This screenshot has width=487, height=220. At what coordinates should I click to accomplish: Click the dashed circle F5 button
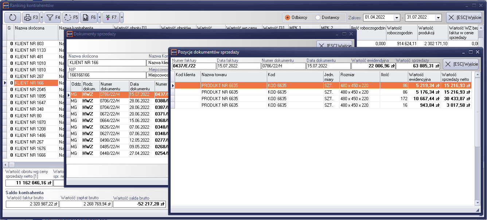point(71,17)
